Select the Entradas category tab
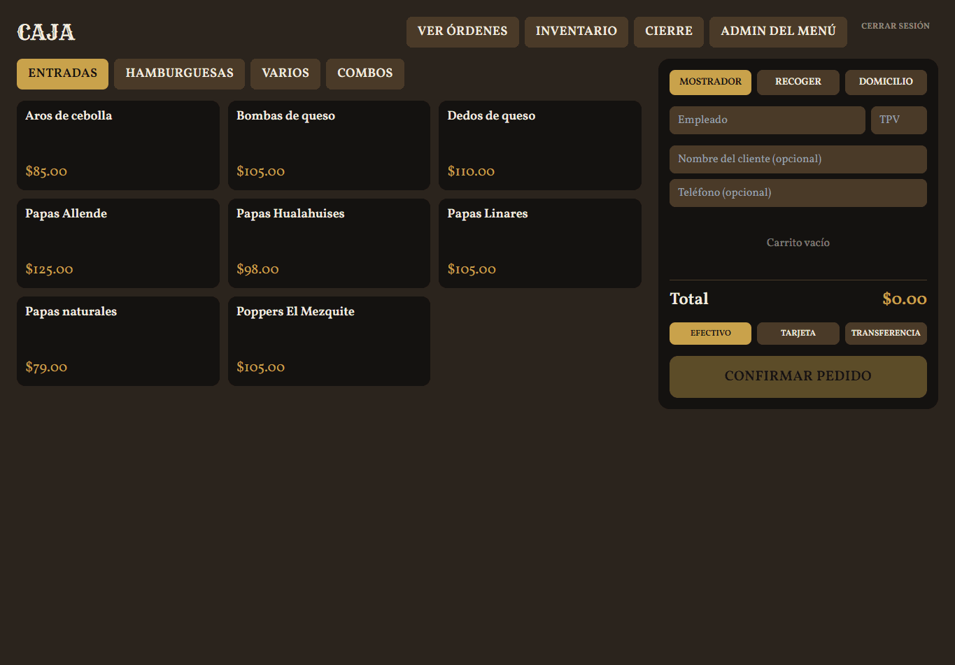The image size is (955, 665). point(62,74)
